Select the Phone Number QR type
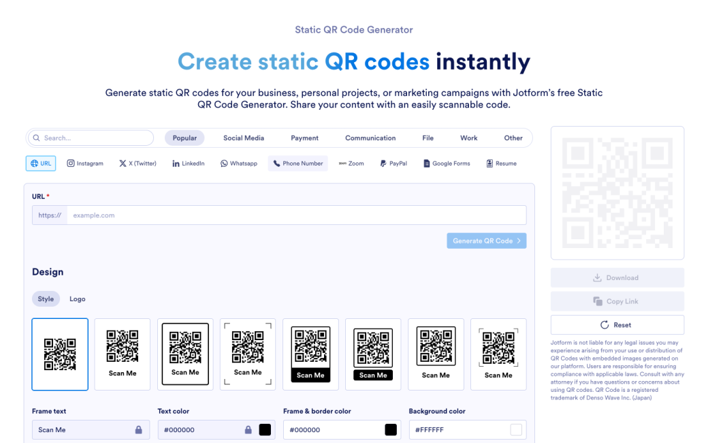 pos(298,163)
